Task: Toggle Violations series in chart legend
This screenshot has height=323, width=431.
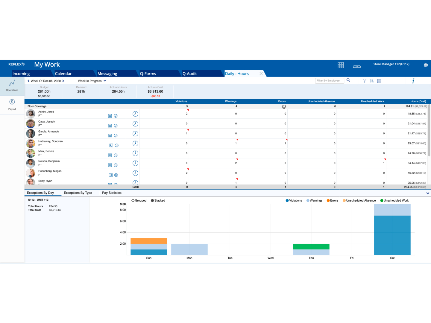Action: (x=294, y=200)
